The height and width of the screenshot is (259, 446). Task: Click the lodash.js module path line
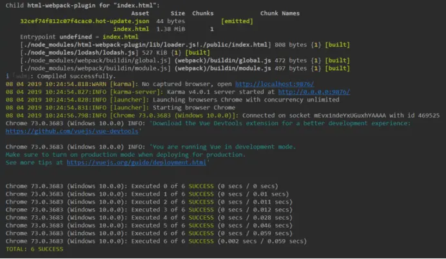click(115, 53)
